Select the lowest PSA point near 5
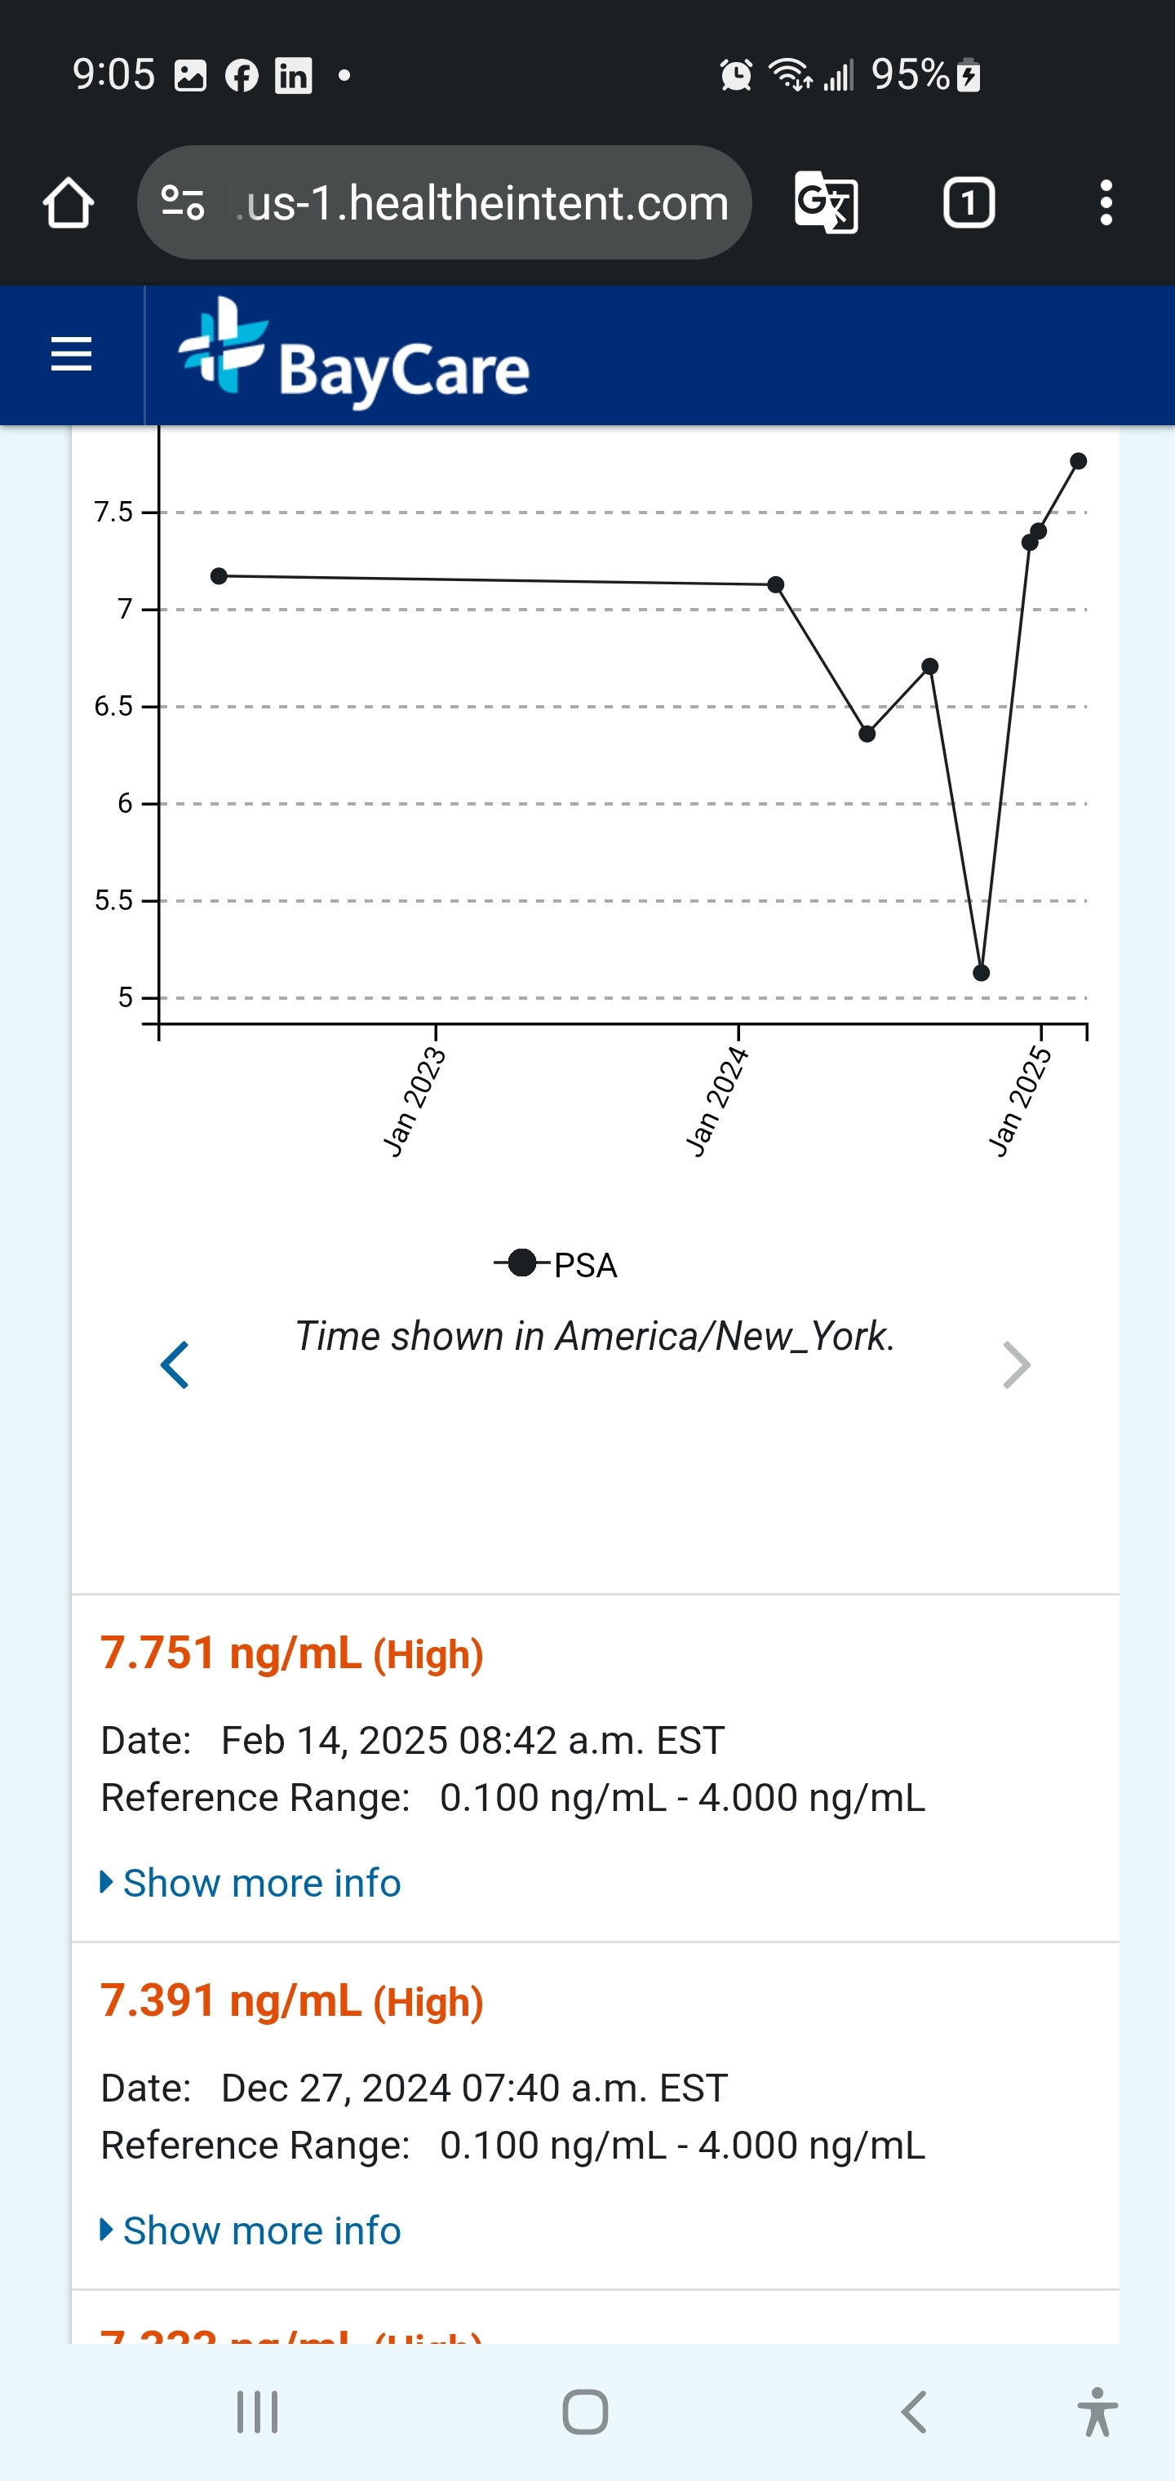This screenshot has width=1175, height=2481. [982, 973]
